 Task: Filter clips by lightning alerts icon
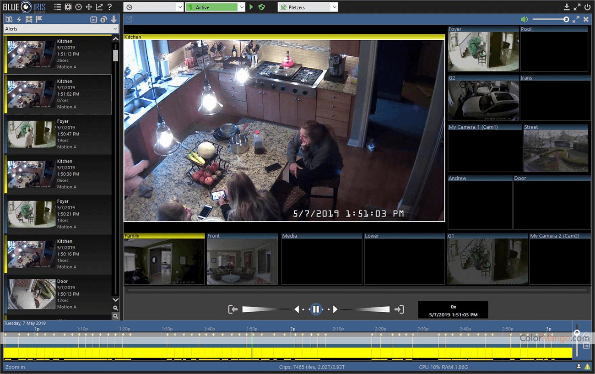[x=19, y=19]
